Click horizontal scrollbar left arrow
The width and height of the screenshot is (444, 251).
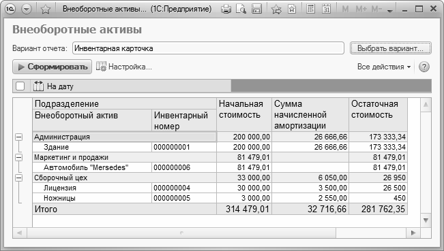tap(20, 233)
